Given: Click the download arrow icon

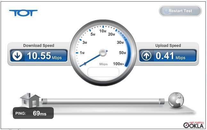Looking at the screenshot, I should pyautogui.click(x=17, y=56).
